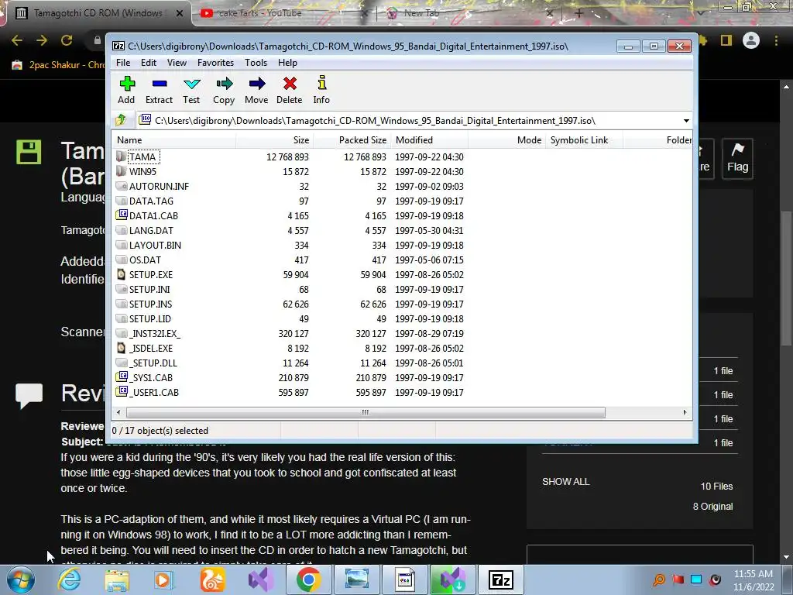The width and height of the screenshot is (793, 595).
Task: Reload the browser page
Action: point(67,40)
